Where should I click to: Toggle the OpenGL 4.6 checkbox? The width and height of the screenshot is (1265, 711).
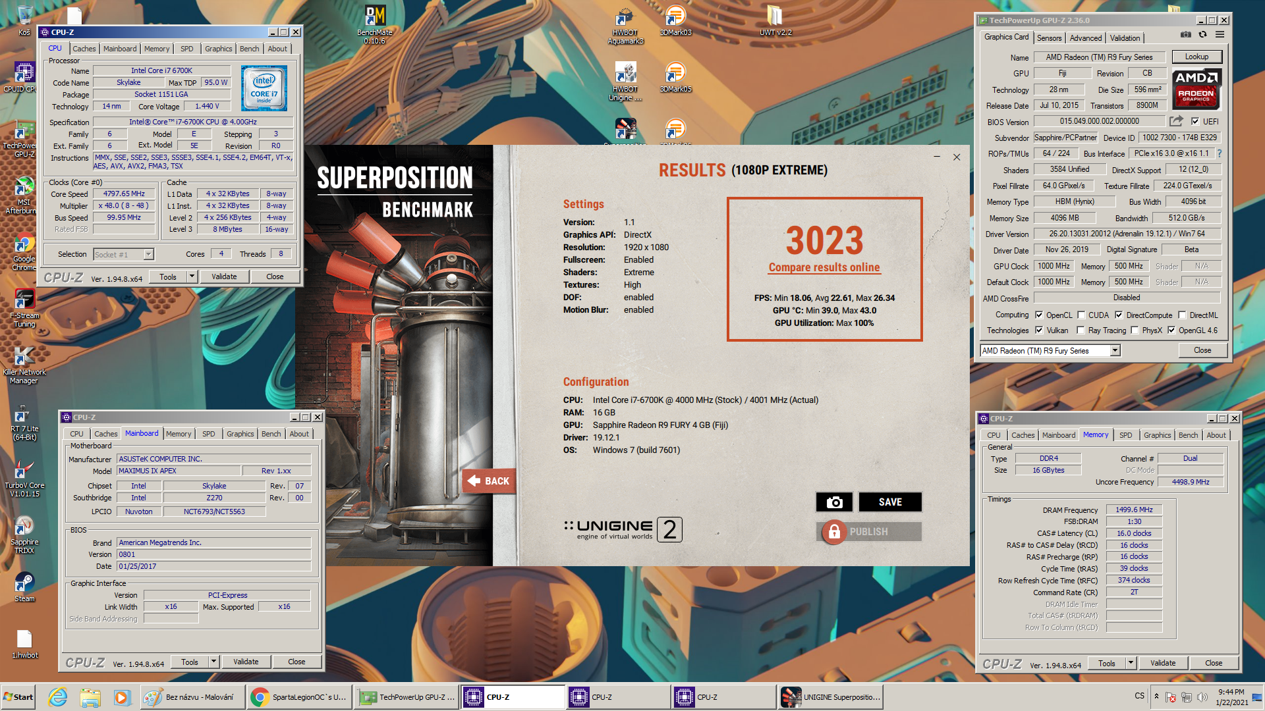pyautogui.click(x=1171, y=330)
